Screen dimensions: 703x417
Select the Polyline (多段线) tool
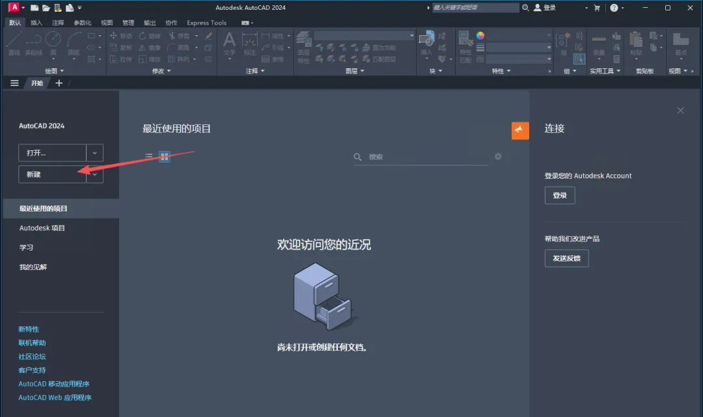tap(34, 44)
